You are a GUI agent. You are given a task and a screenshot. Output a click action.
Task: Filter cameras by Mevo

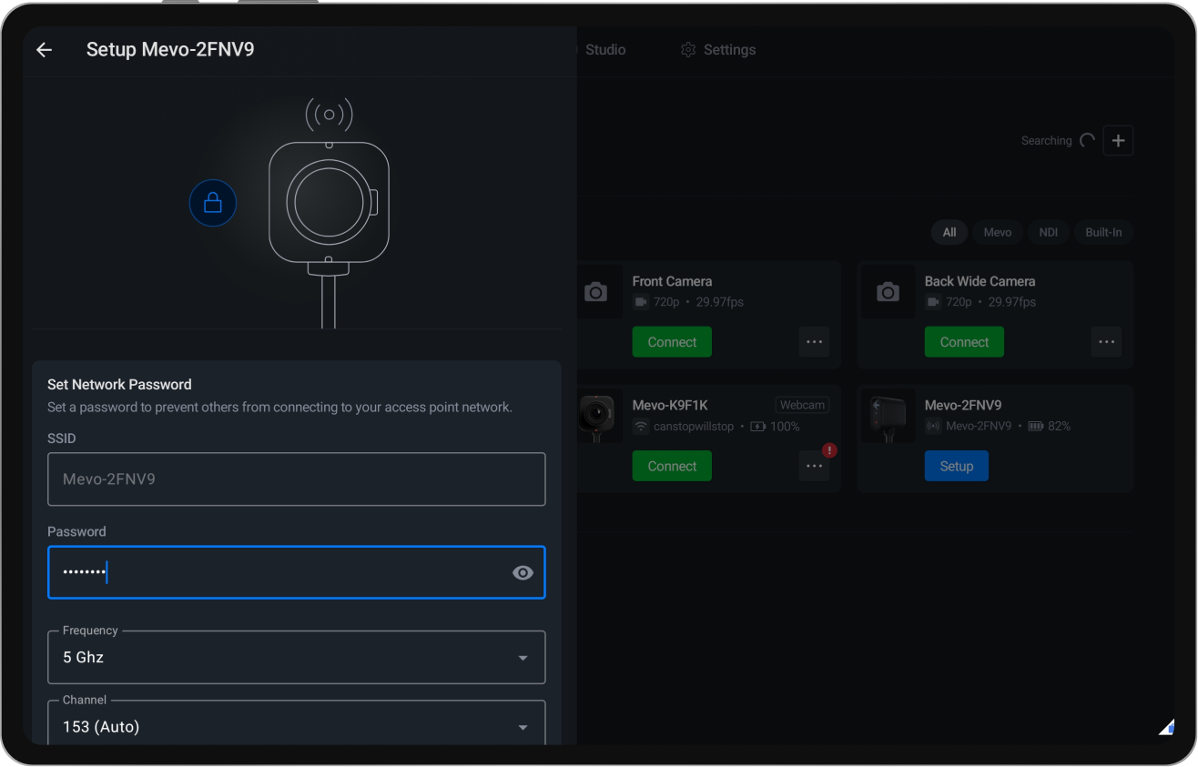pos(998,232)
